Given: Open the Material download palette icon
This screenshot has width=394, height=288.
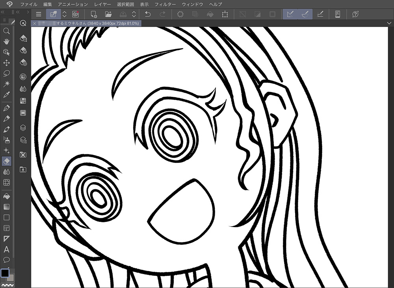Looking at the screenshot, I should pos(23,170).
